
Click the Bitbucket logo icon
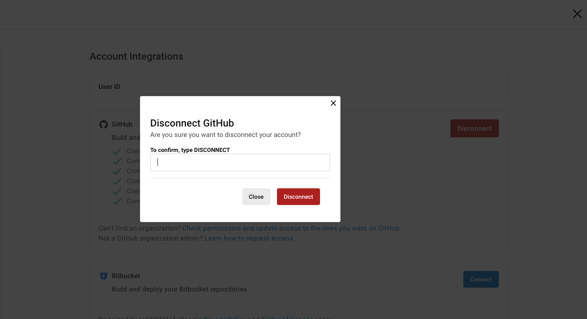[x=103, y=276]
